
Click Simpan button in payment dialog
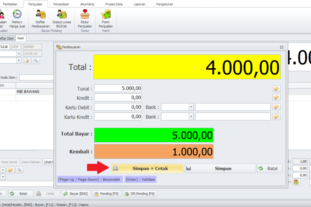tap(220, 168)
